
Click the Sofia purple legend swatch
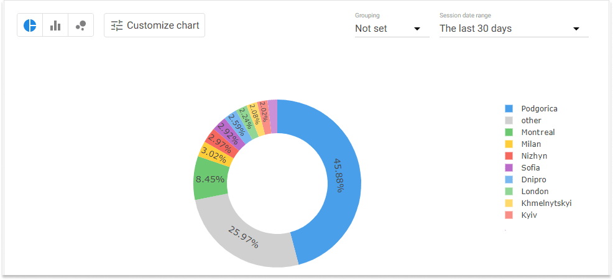[x=509, y=168]
